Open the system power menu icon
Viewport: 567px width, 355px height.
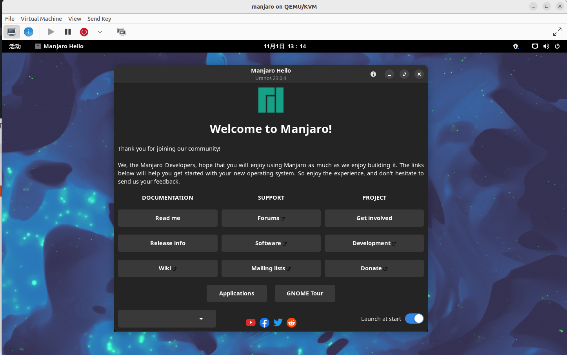pos(557,46)
